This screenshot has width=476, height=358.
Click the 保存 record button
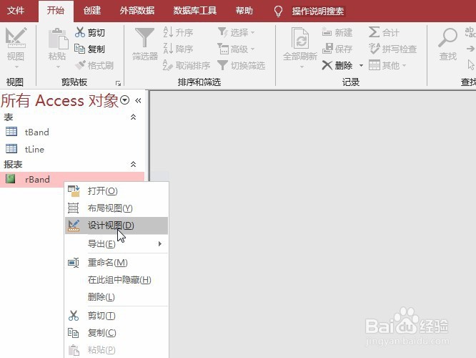click(x=337, y=49)
